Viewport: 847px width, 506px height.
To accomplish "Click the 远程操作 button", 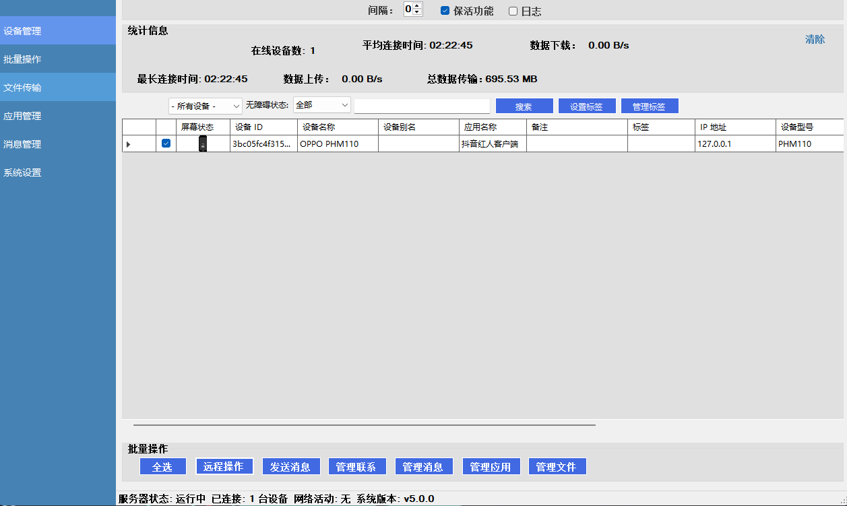I will [224, 466].
